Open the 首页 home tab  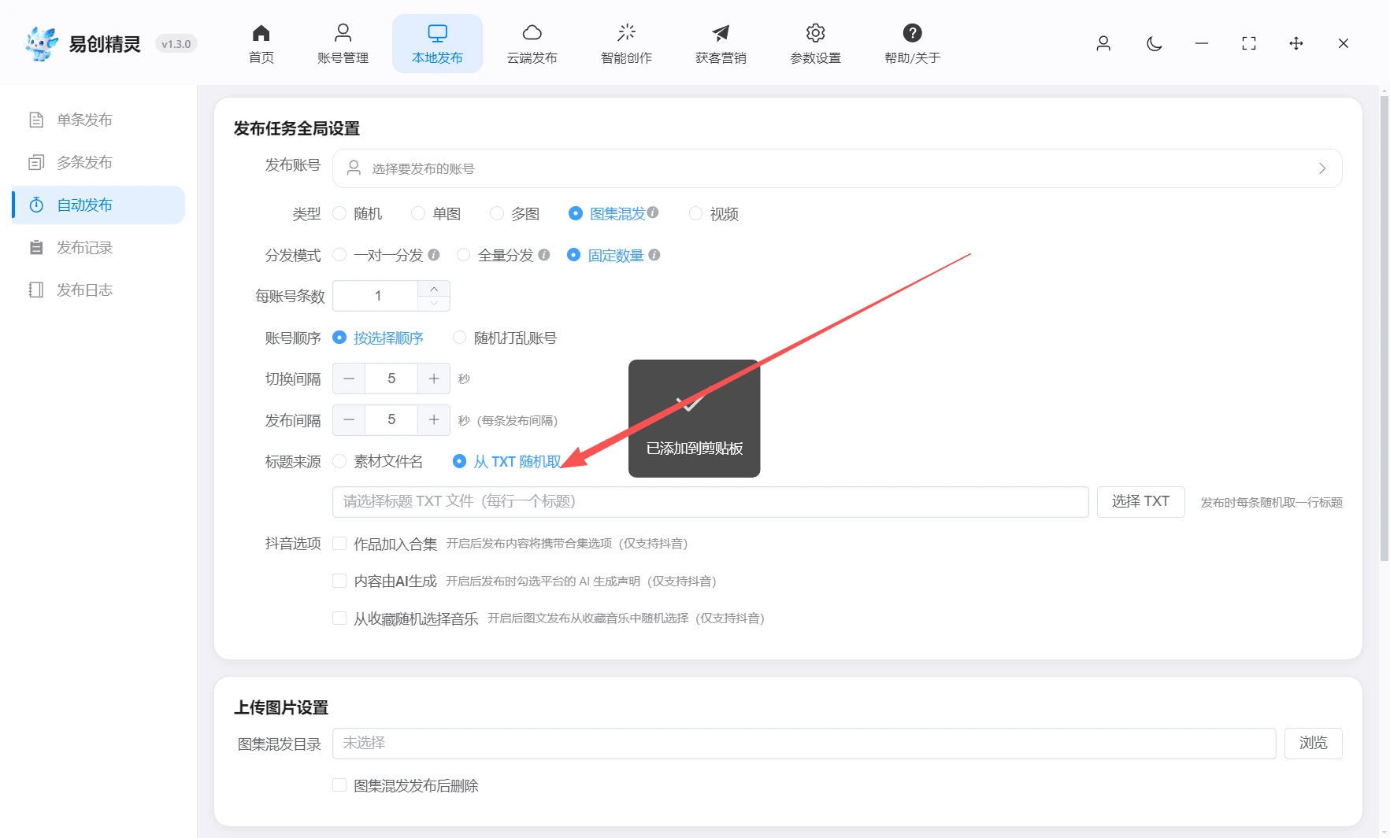261,44
